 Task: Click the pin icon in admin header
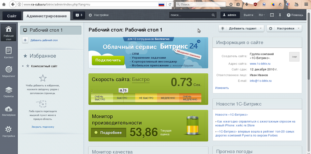tap(280, 15)
